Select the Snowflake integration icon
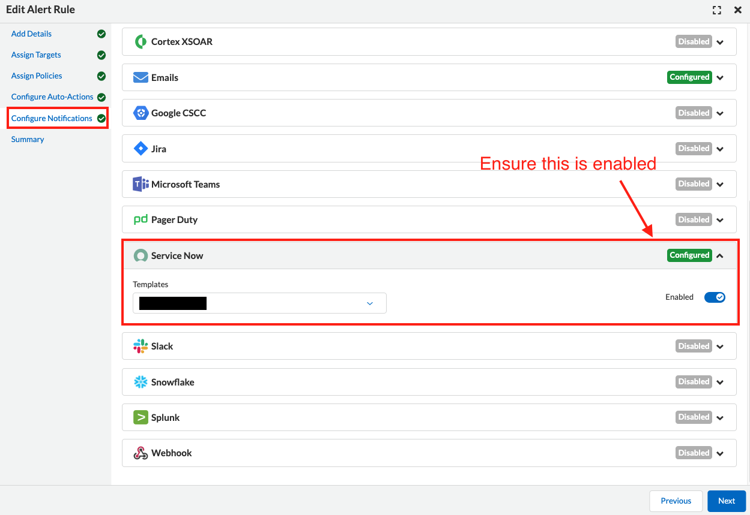Viewport: 750px width, 515px height. [140, 381]
